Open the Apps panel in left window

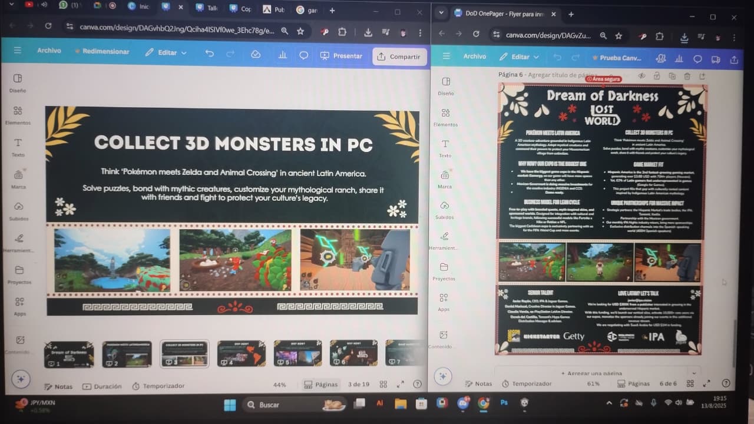[x=19, y=306]
